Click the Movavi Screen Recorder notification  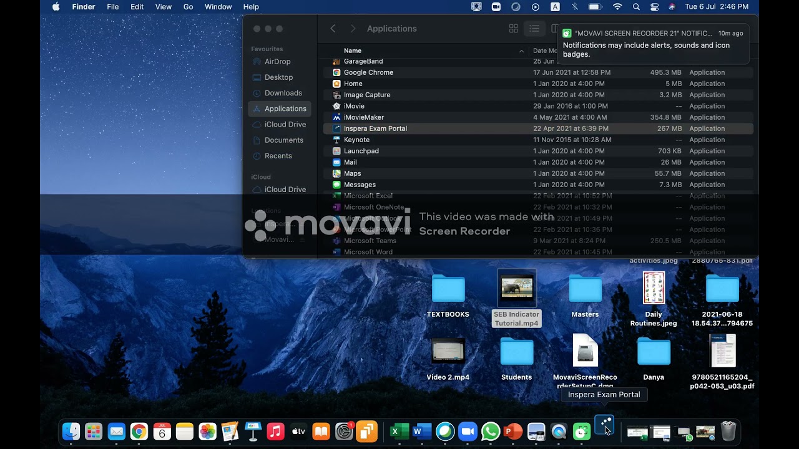pyautogui.click(x=654, y=44)
